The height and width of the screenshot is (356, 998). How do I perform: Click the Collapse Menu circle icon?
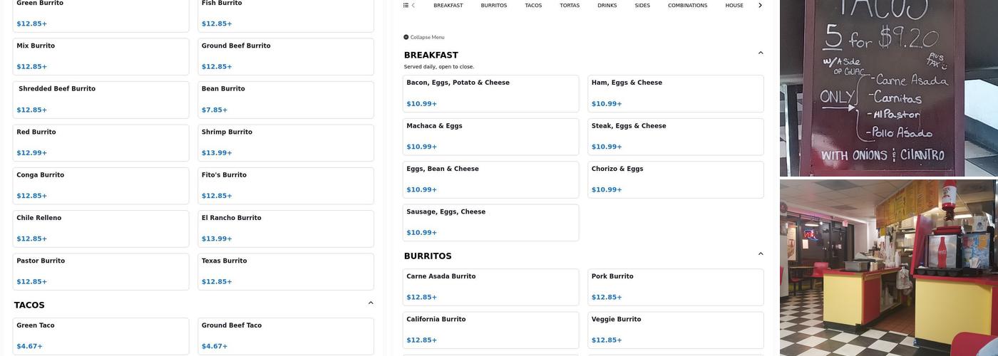406,37
